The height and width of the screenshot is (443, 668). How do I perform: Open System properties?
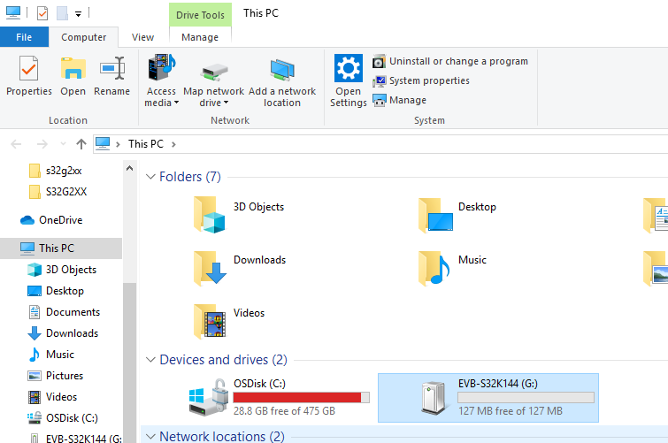[x=421, y=80]
